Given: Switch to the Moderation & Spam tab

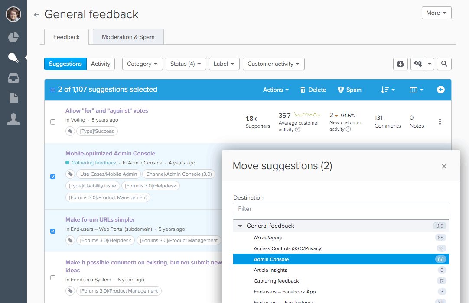Looking at the screenshot, I should [128, 37].
